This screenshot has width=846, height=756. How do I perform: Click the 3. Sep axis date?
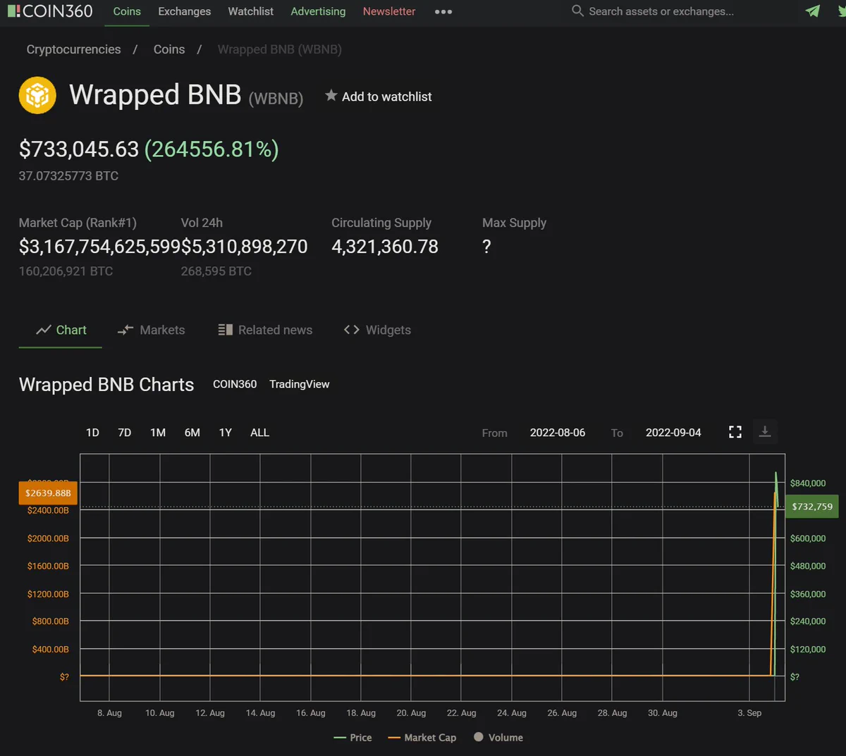click(x=749, y=713)
